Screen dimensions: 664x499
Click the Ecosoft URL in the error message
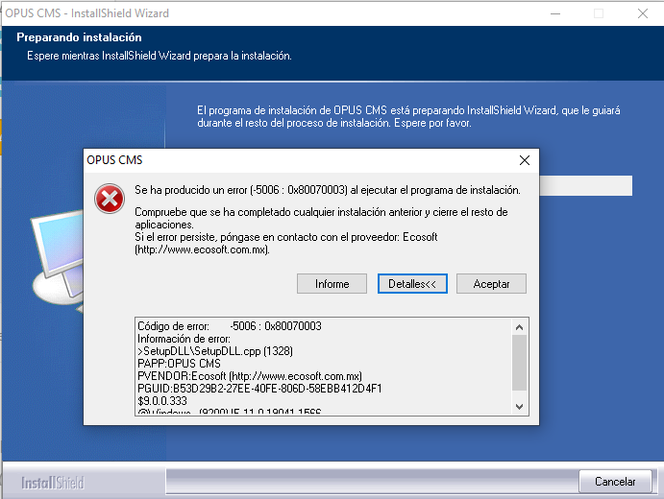tap(202, 249)
